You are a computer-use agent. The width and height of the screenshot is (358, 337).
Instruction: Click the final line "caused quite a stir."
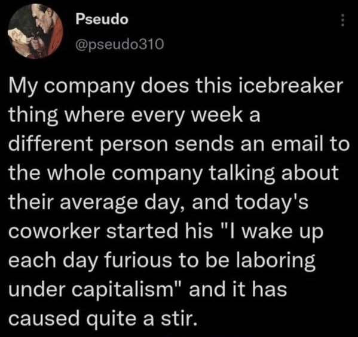(103, 319)
